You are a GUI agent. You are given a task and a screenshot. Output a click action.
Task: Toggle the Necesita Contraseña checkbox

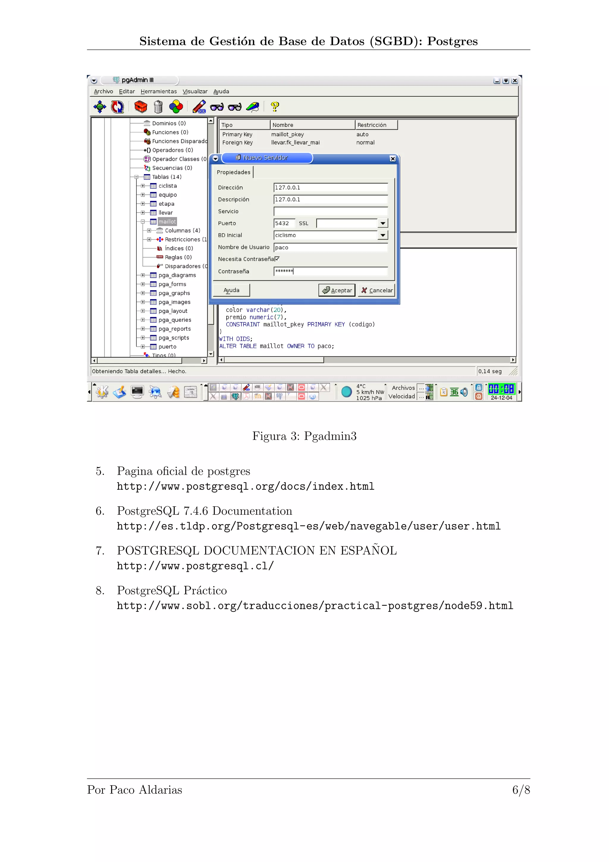point(277,259)
